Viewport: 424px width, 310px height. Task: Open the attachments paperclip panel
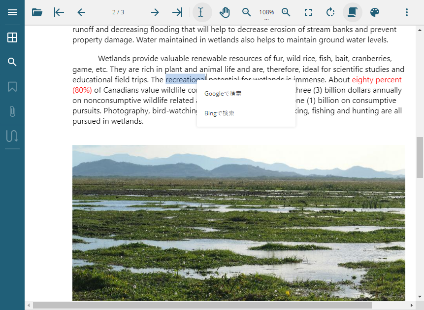[x=12, y=111]
